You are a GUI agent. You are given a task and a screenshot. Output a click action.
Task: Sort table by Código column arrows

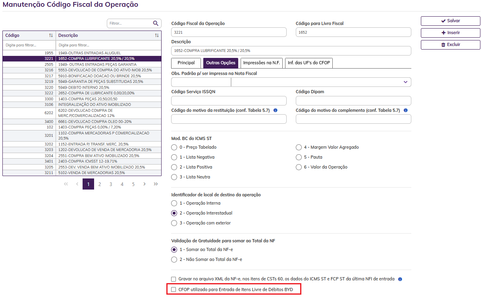51,36
